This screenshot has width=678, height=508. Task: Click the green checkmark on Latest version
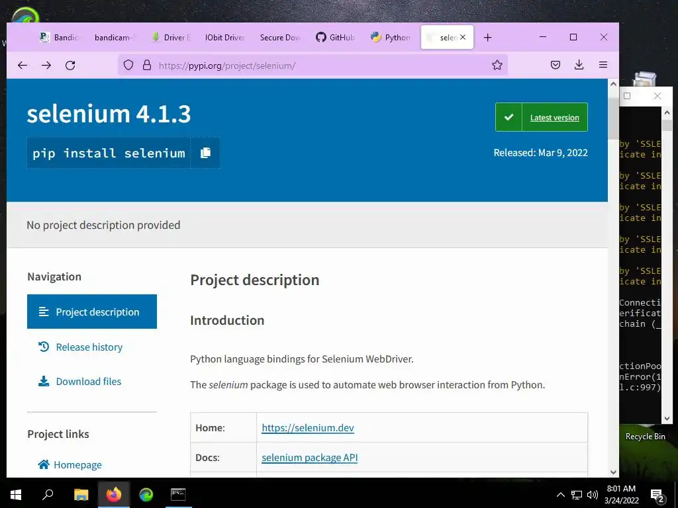pyautogui.click(x=509, y=117)
